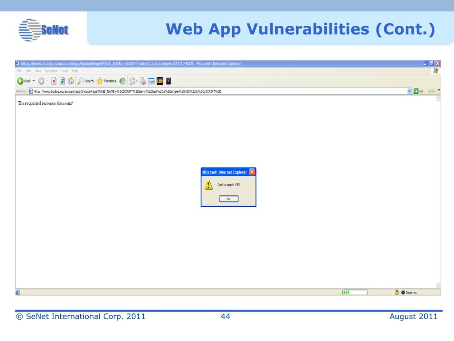454x341 pixels.
Task: Open the Help menu
Action: pyautogui.click(x=75, y=71)
